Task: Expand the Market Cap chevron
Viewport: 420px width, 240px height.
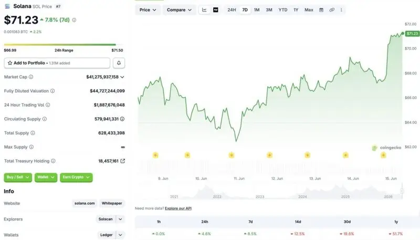Action: click(122, 77)
